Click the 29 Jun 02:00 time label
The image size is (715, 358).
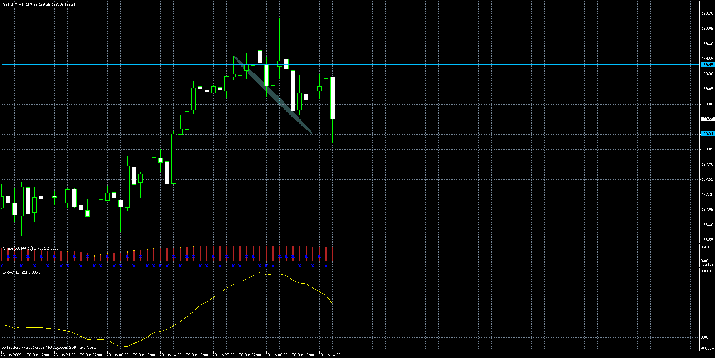pyautogui.click(x=91, y=355)
